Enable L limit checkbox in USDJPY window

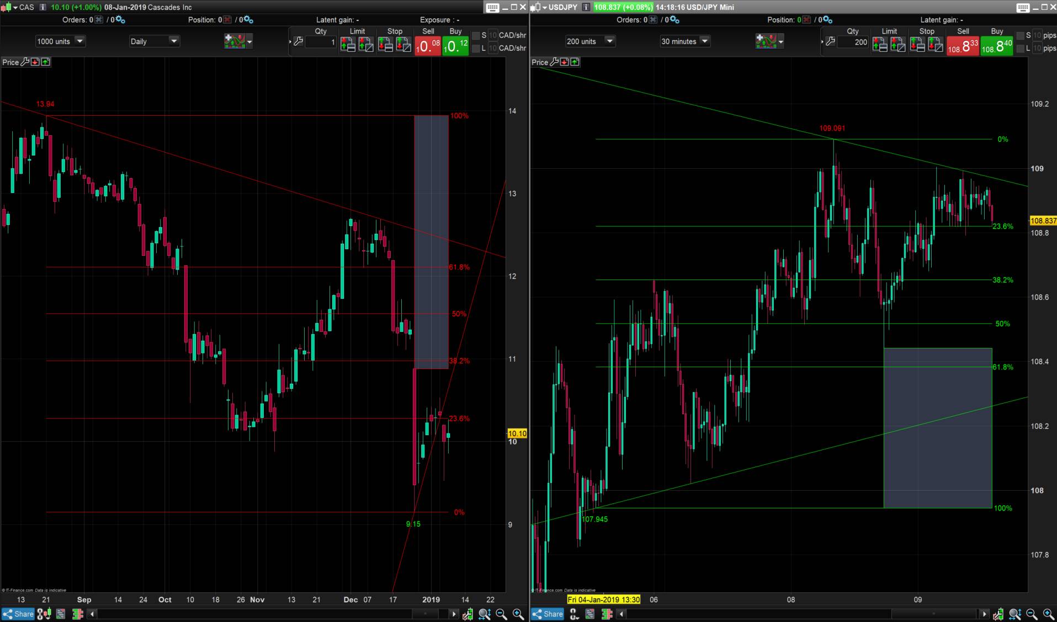(x=1021, y=49)
